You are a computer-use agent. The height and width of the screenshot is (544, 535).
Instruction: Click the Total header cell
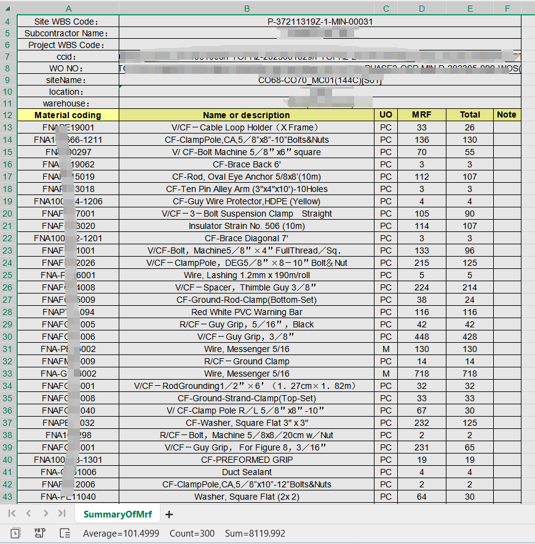(470, 115)
